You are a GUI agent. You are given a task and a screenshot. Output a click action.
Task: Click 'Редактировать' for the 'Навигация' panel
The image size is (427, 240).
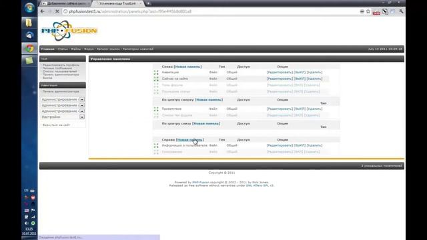pos(280,73)
